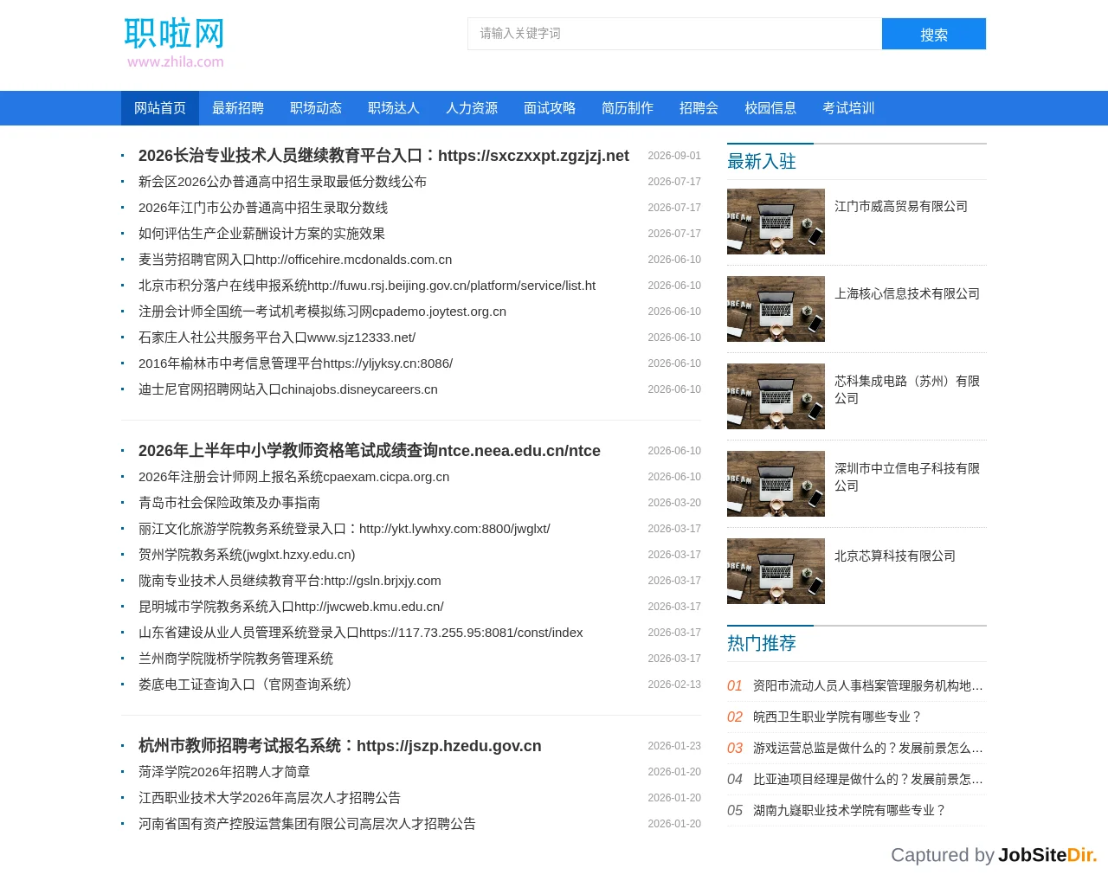Open headline 2026年上半年中小学教师资格笔试成绩查询
The height and width of the screenshot is (881, 1108).
coord(370,451)
